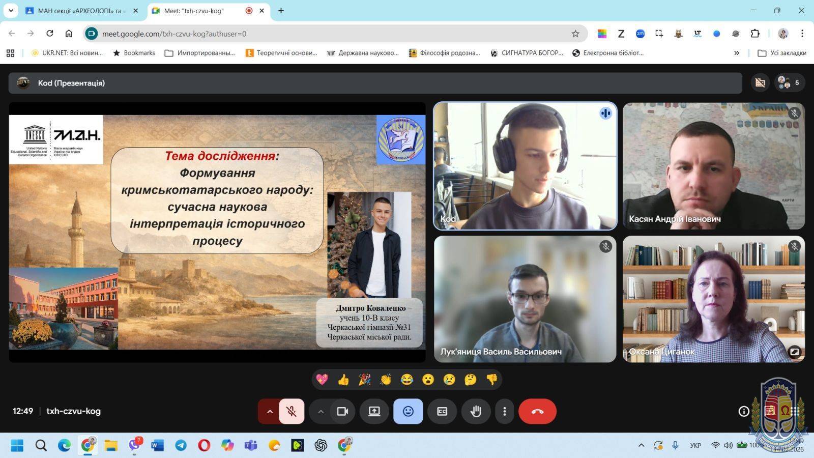814x458 pixels.
Task: Toggle the camera on or off
Action: pos(342,411)
